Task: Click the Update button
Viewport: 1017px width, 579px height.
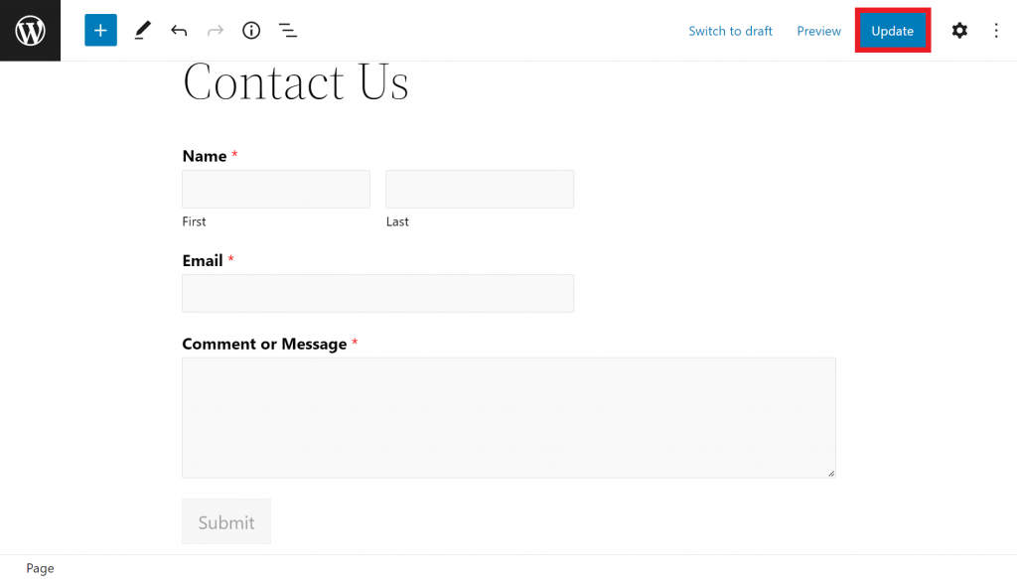Action: click(892, 31)
